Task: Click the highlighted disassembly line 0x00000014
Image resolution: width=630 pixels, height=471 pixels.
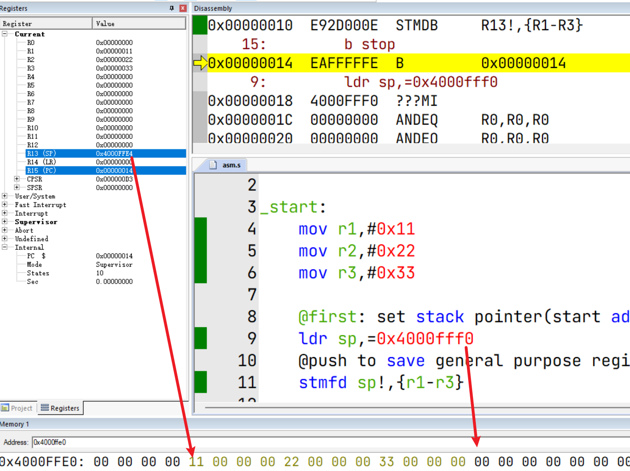Action: tap(419, 63)
